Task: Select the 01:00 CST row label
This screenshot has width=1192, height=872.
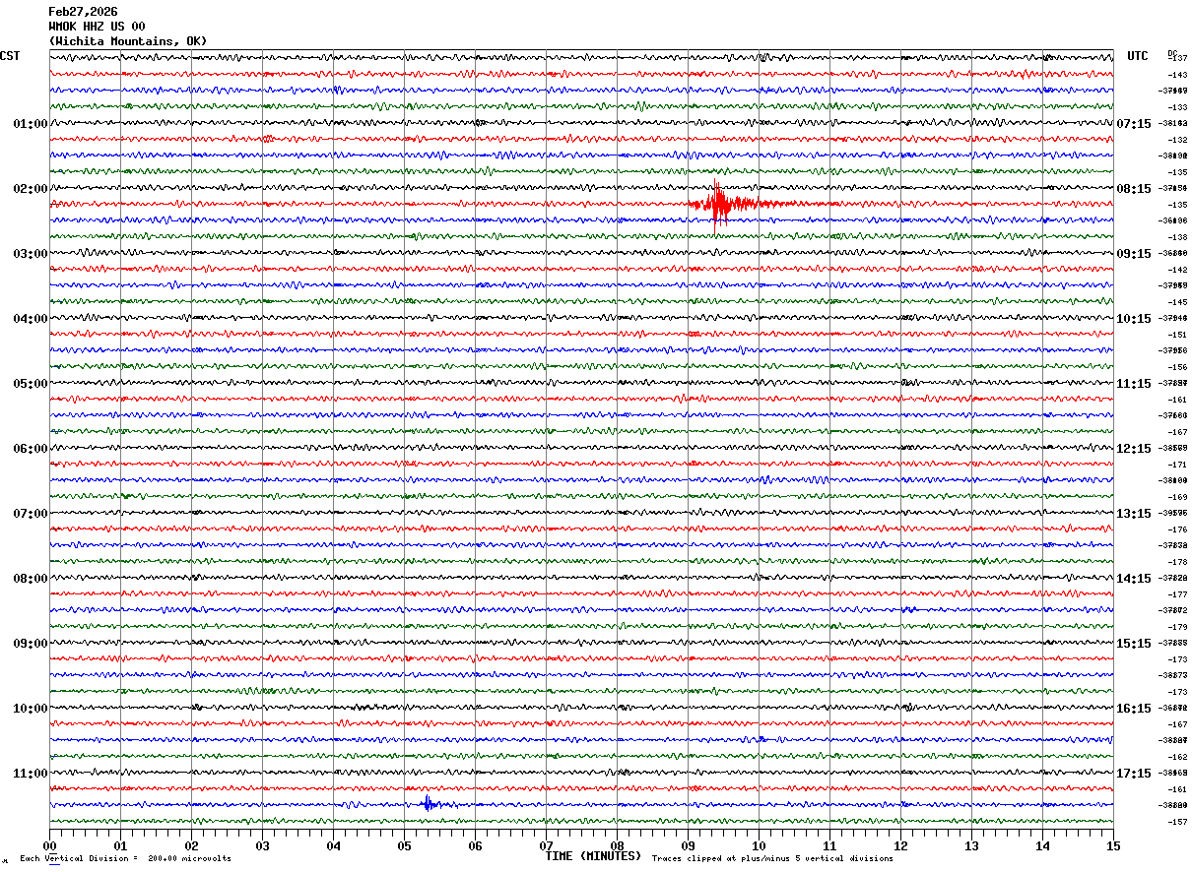Action: [x=31, y=124]
